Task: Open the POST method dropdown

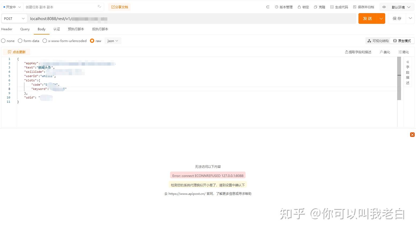Action: [14, 18]
